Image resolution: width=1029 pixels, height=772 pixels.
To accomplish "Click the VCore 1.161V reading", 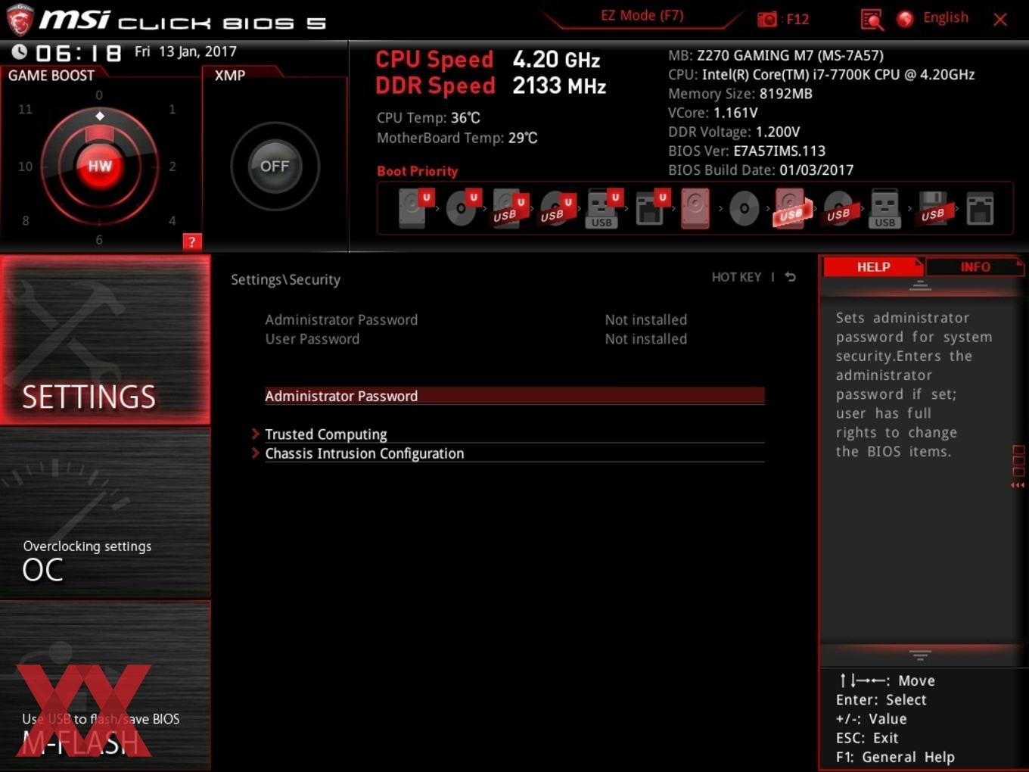I will tap(712, 113).
